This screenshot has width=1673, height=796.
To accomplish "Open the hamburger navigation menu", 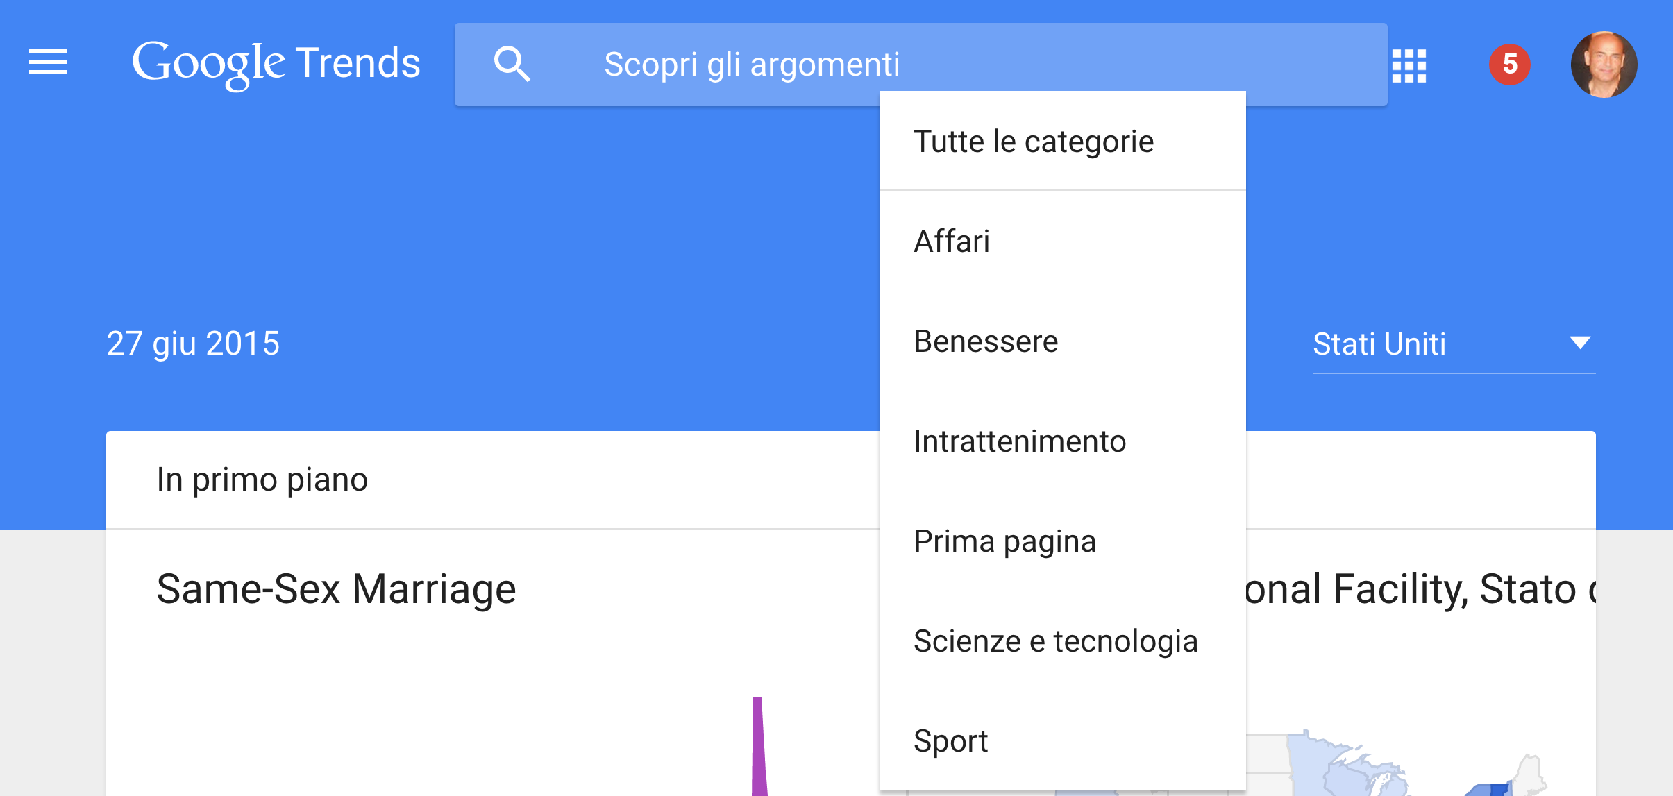I will [x=48, y=62].
